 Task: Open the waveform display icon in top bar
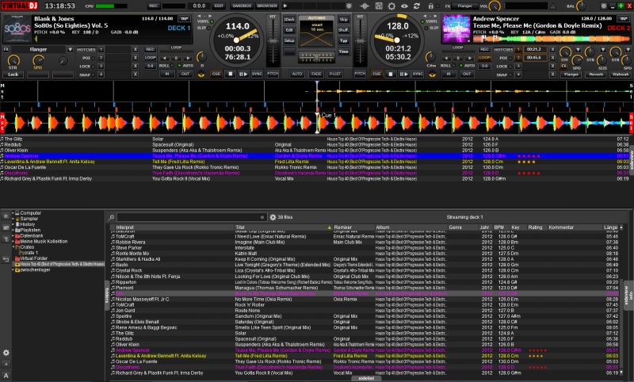(x=365, y=6)
